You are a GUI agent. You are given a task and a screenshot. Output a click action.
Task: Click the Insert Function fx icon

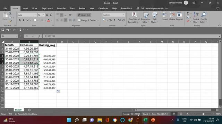[x=39, y=36]
